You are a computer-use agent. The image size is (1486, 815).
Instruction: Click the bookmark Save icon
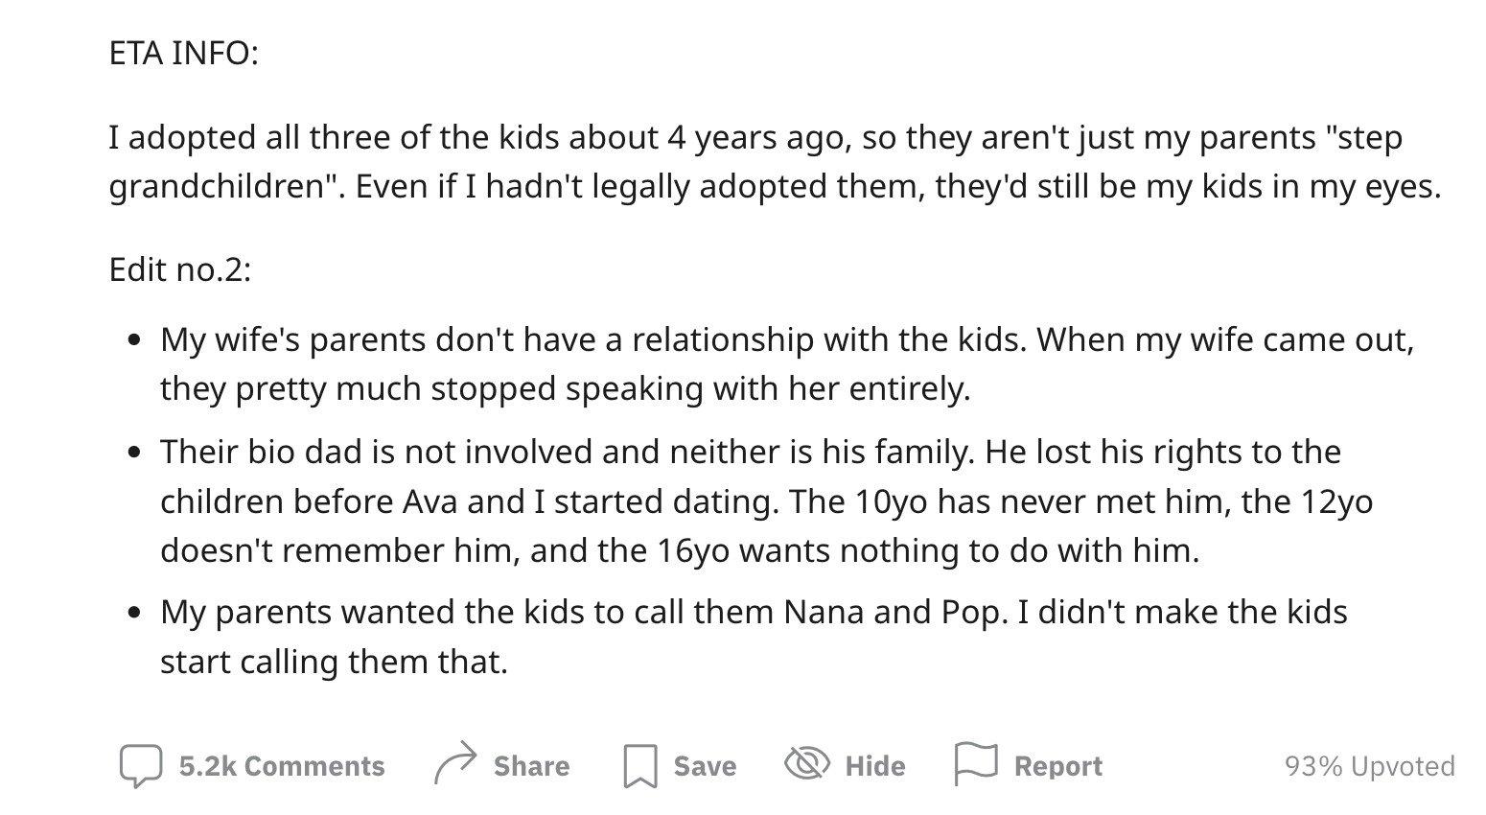(x=639, y=766)
